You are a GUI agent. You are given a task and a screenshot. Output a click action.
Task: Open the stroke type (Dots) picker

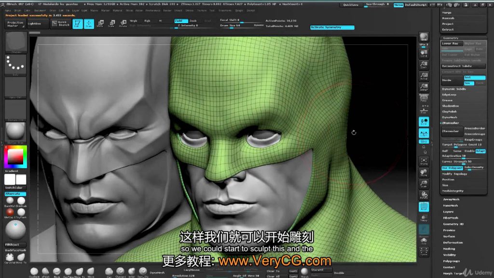coord(15,65)
